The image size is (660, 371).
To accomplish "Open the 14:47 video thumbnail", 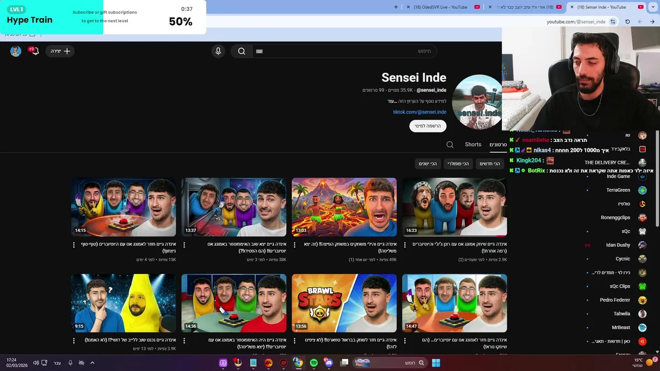I will point(454,303).
